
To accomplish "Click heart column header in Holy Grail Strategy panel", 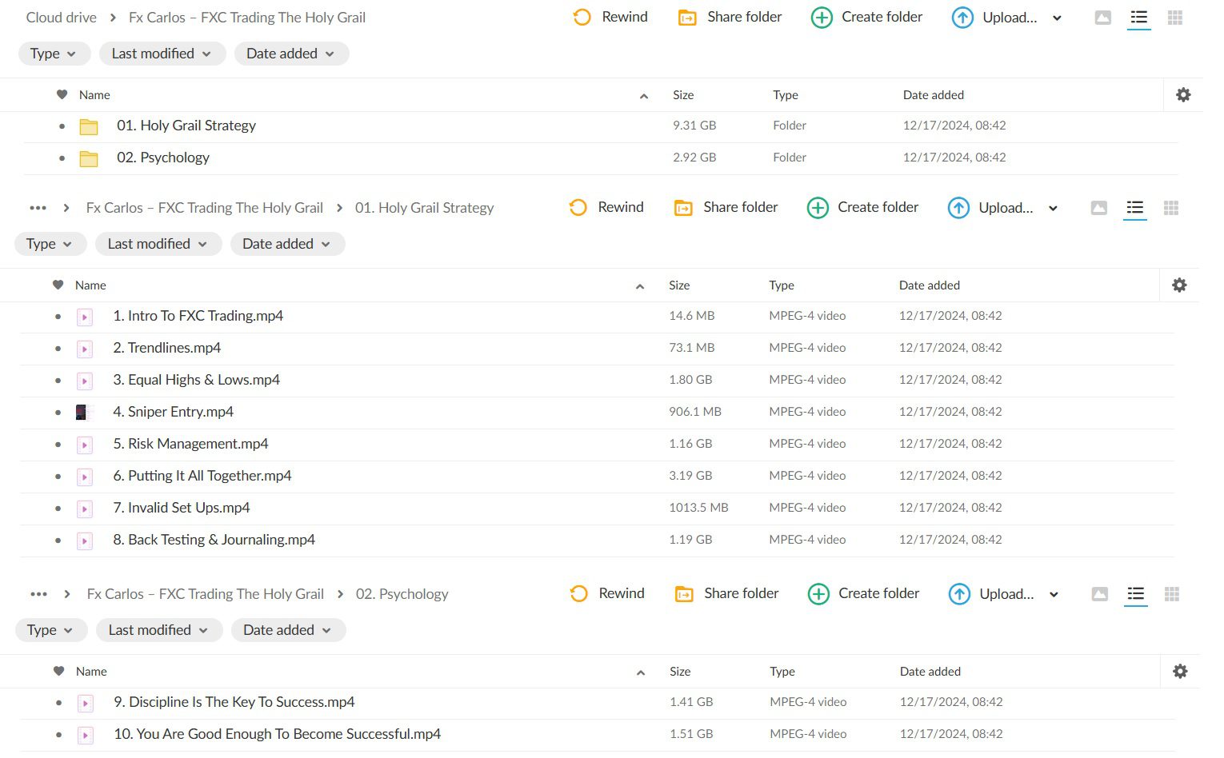I will 58,285.
